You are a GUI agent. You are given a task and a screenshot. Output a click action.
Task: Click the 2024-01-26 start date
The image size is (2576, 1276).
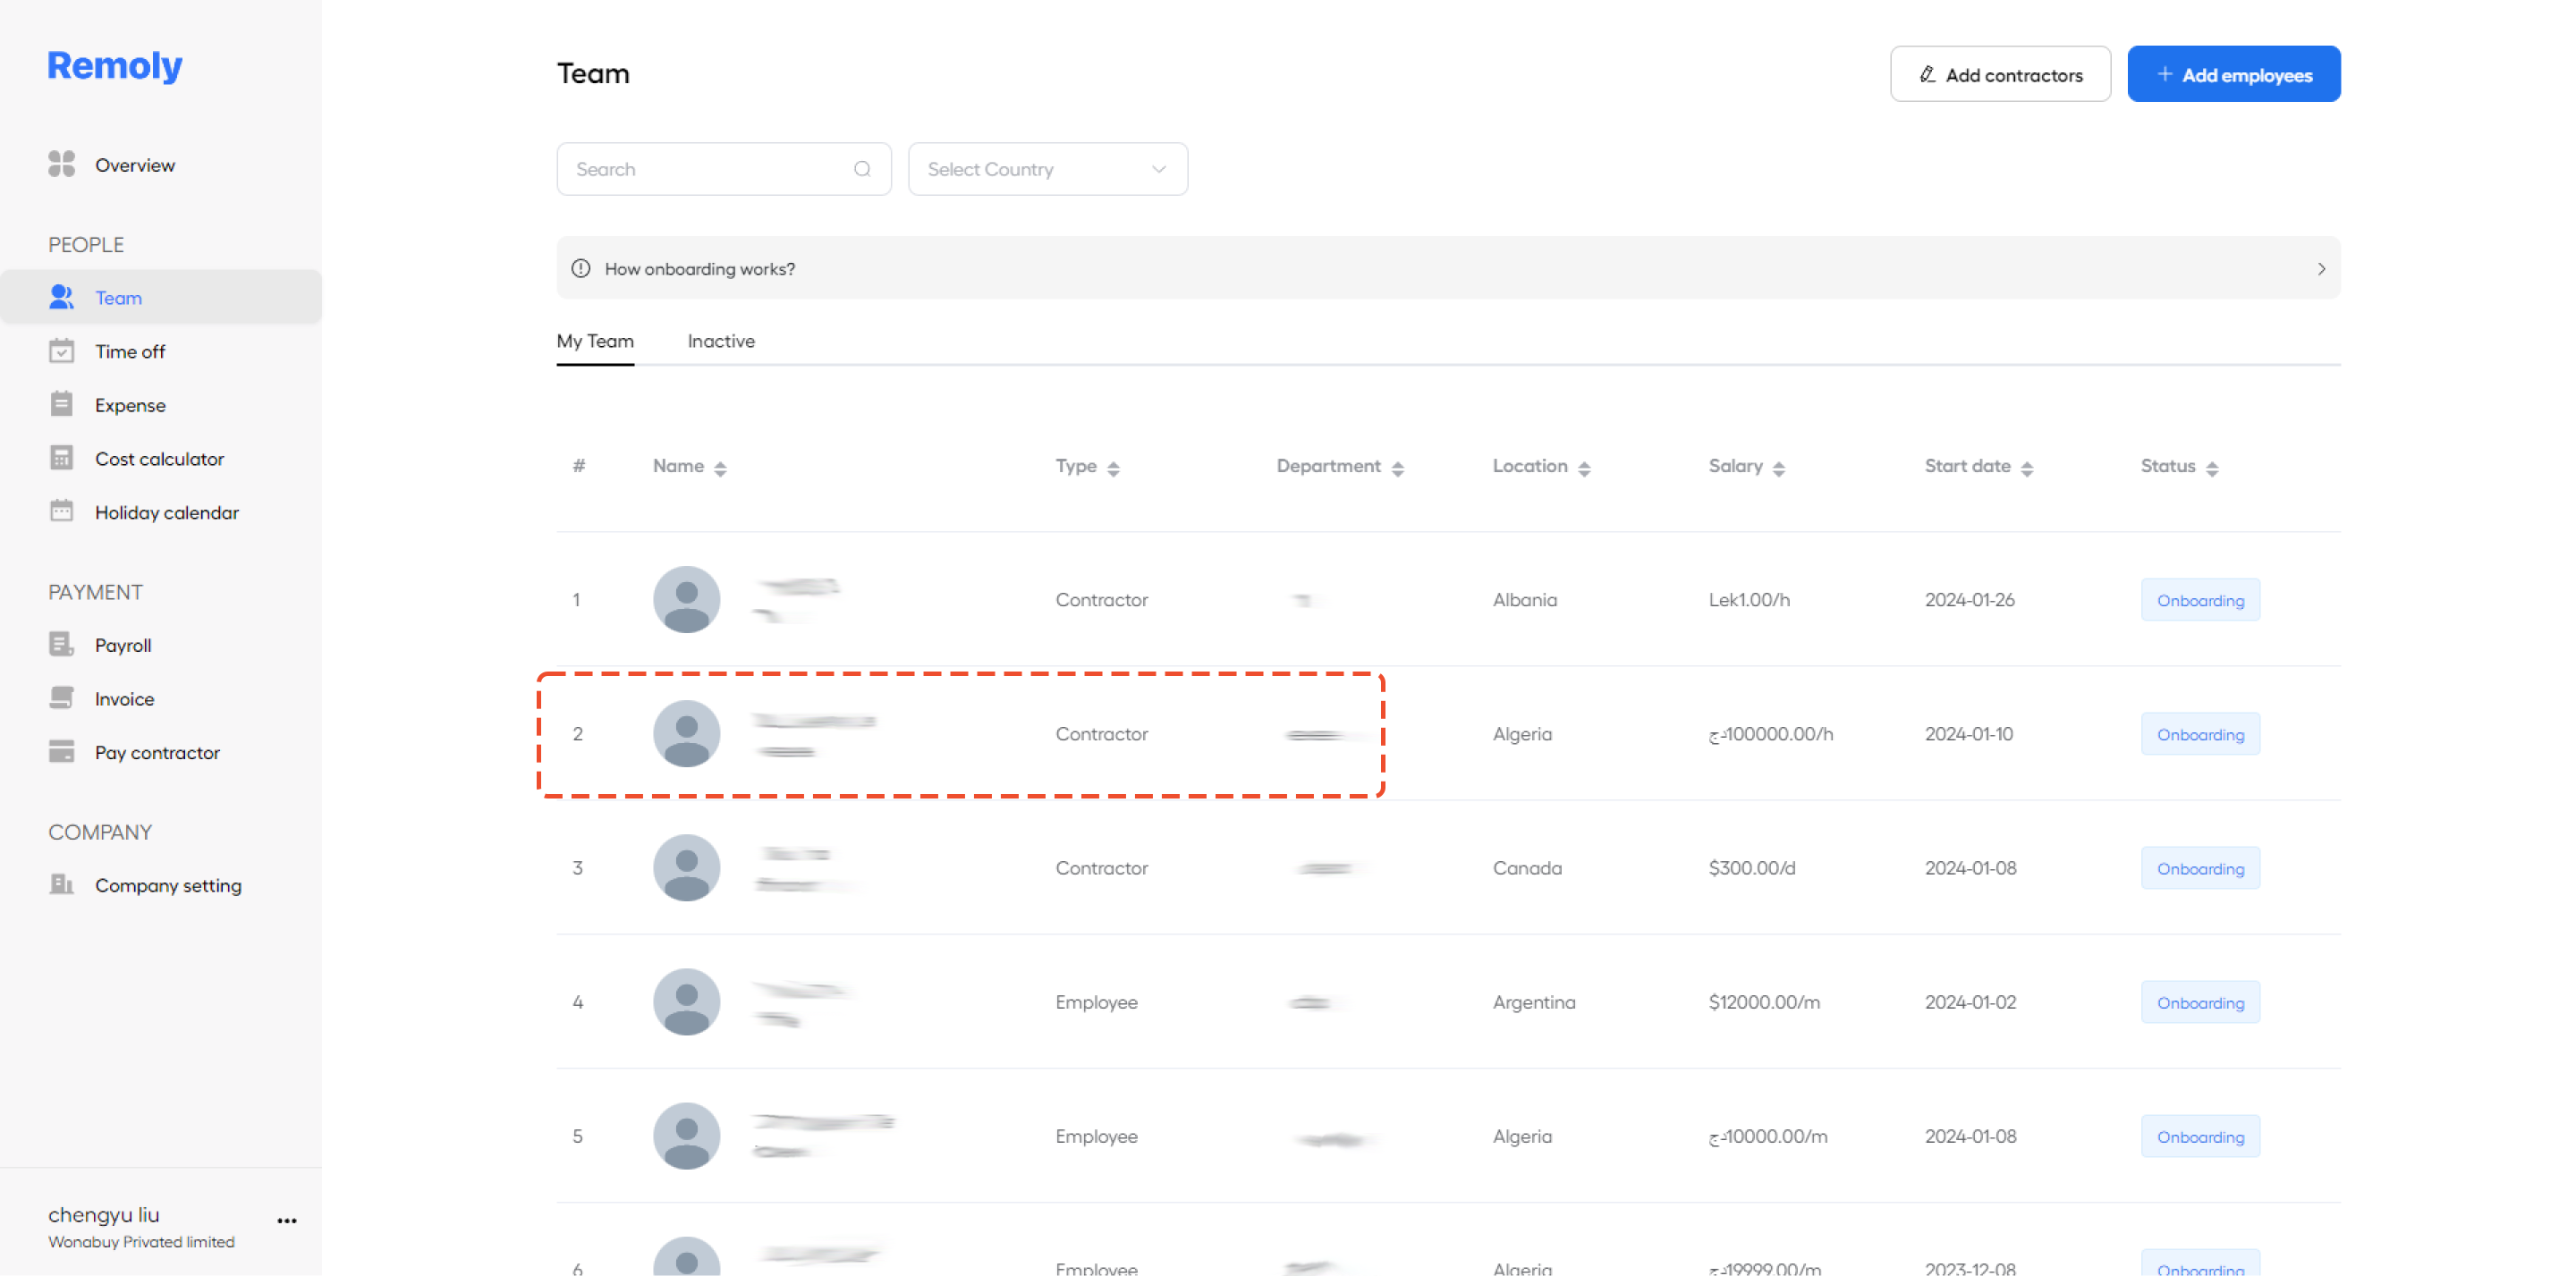(x=1969, y=600)
